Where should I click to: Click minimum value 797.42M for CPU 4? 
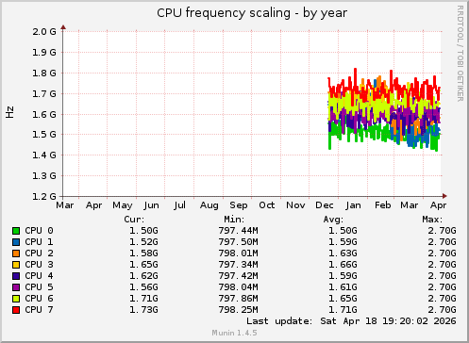238,276
